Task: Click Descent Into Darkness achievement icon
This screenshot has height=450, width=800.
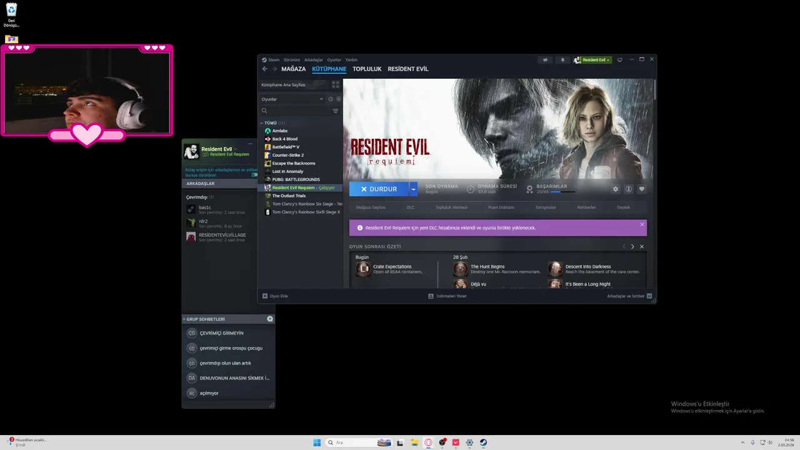Action: tap(555, 269)
